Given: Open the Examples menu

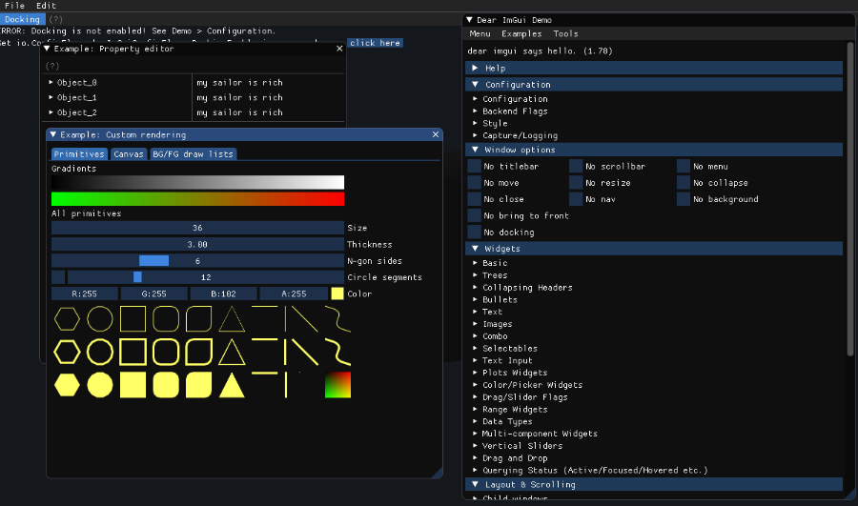Looking at the screenshot, I should point(521,34).
